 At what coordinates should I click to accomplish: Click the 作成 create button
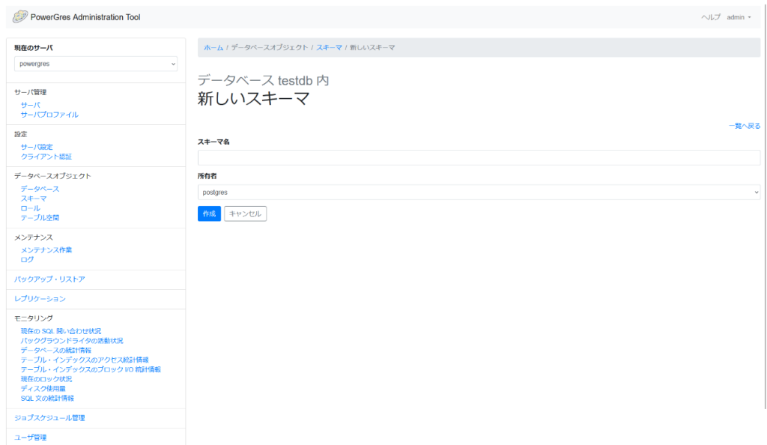click(x=209, y=214)
